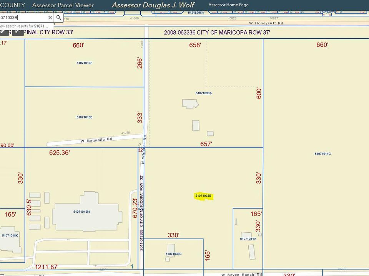This screenshot has height=276, width=369.
Task: Click the Assessor Douglas J. Wolf heading
Action: (153, 5)
